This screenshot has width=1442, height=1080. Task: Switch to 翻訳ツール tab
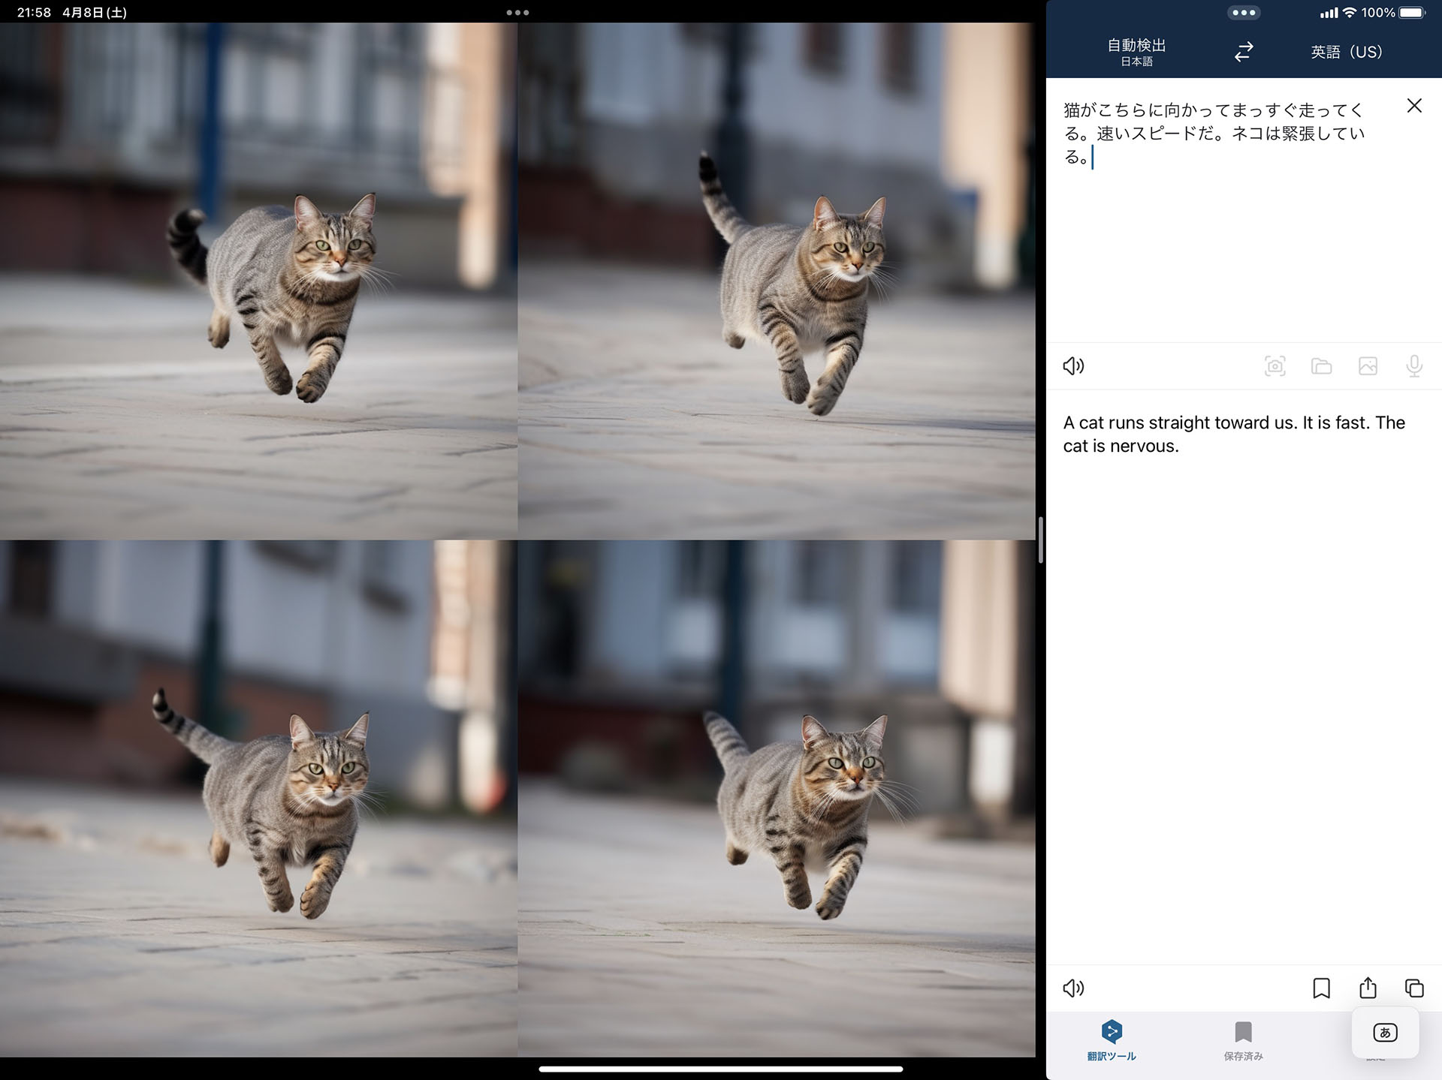(x=1112, y=1040)
